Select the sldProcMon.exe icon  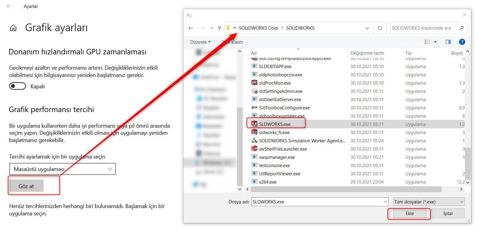[x=254, y=83]
